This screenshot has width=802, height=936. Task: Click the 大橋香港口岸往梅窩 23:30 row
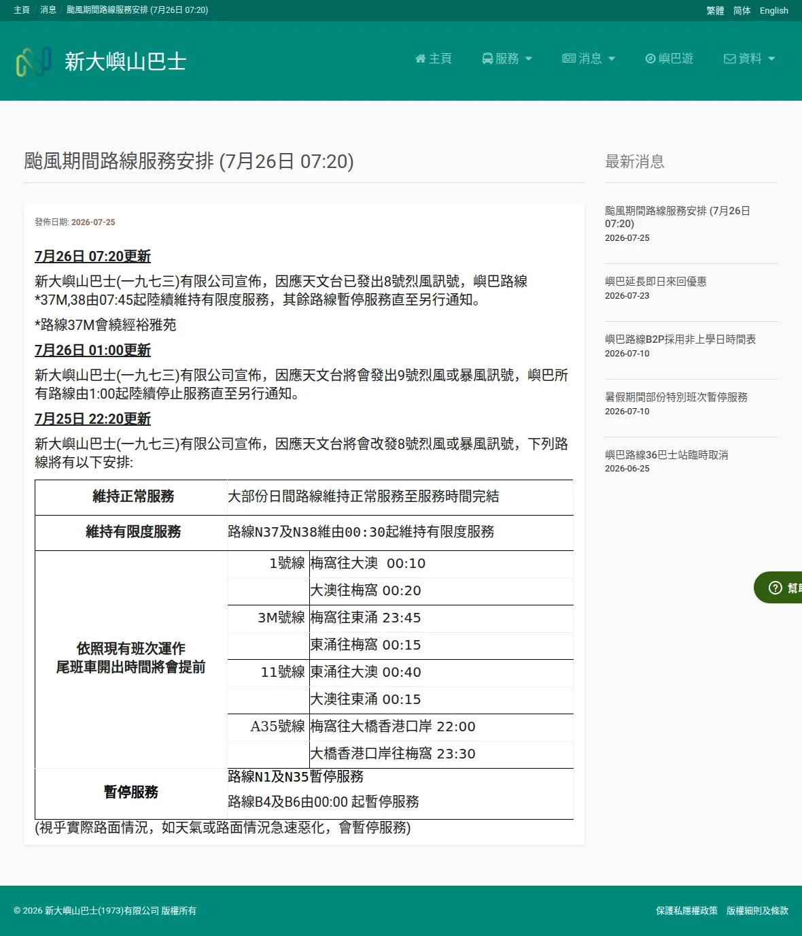point(441,754)
